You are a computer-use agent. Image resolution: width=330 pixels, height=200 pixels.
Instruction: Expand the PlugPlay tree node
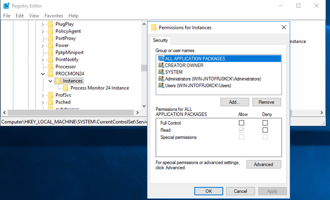43,24
